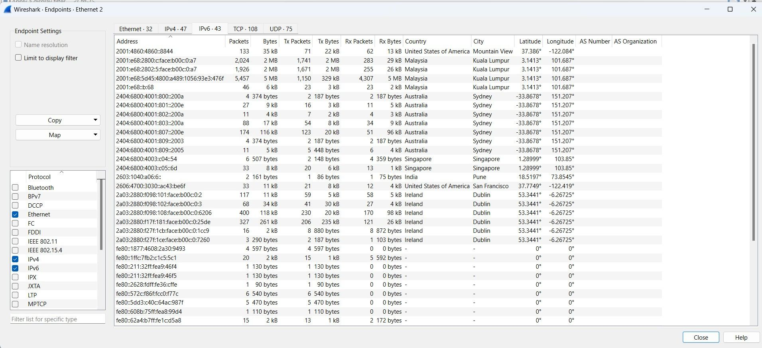Sort by the Country column header
This screenshot has height=348, width=762.
[x=437, y=41]
